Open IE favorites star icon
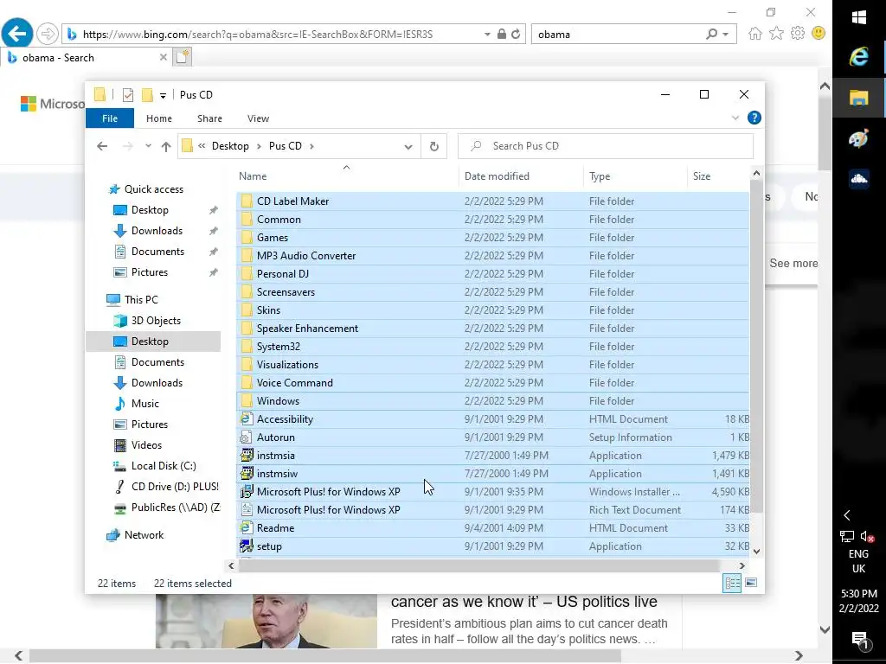The height and width of the screenshot is (664, 886). click(x=776, y=34)
